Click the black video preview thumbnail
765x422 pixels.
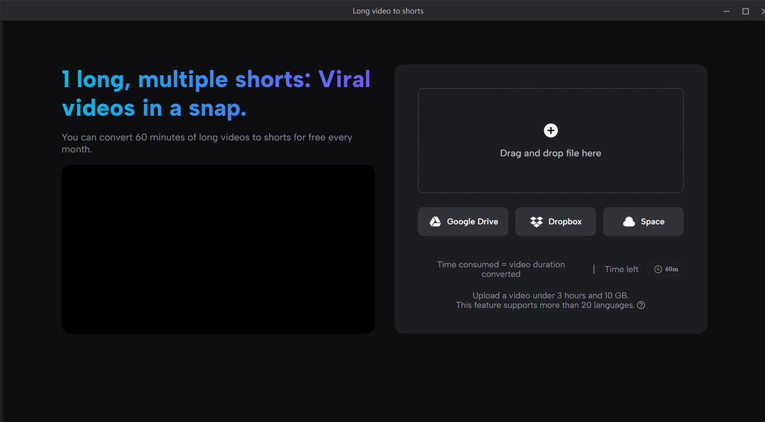(x=218, y=249)
